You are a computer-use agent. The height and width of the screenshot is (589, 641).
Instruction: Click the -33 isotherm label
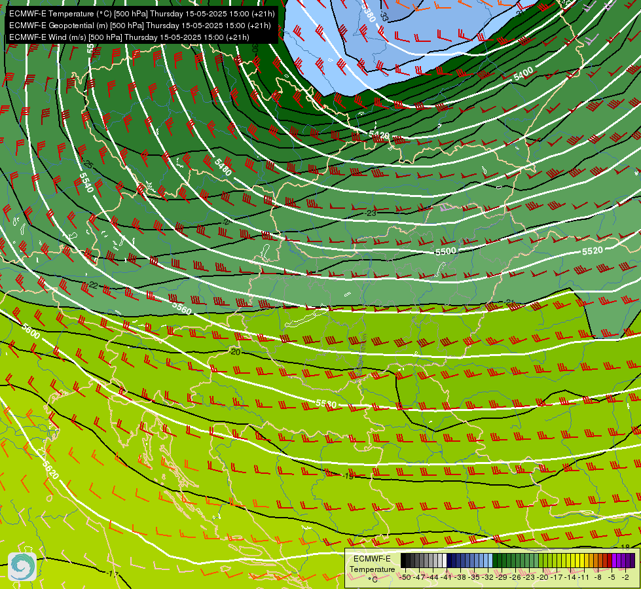pos(384,16)
